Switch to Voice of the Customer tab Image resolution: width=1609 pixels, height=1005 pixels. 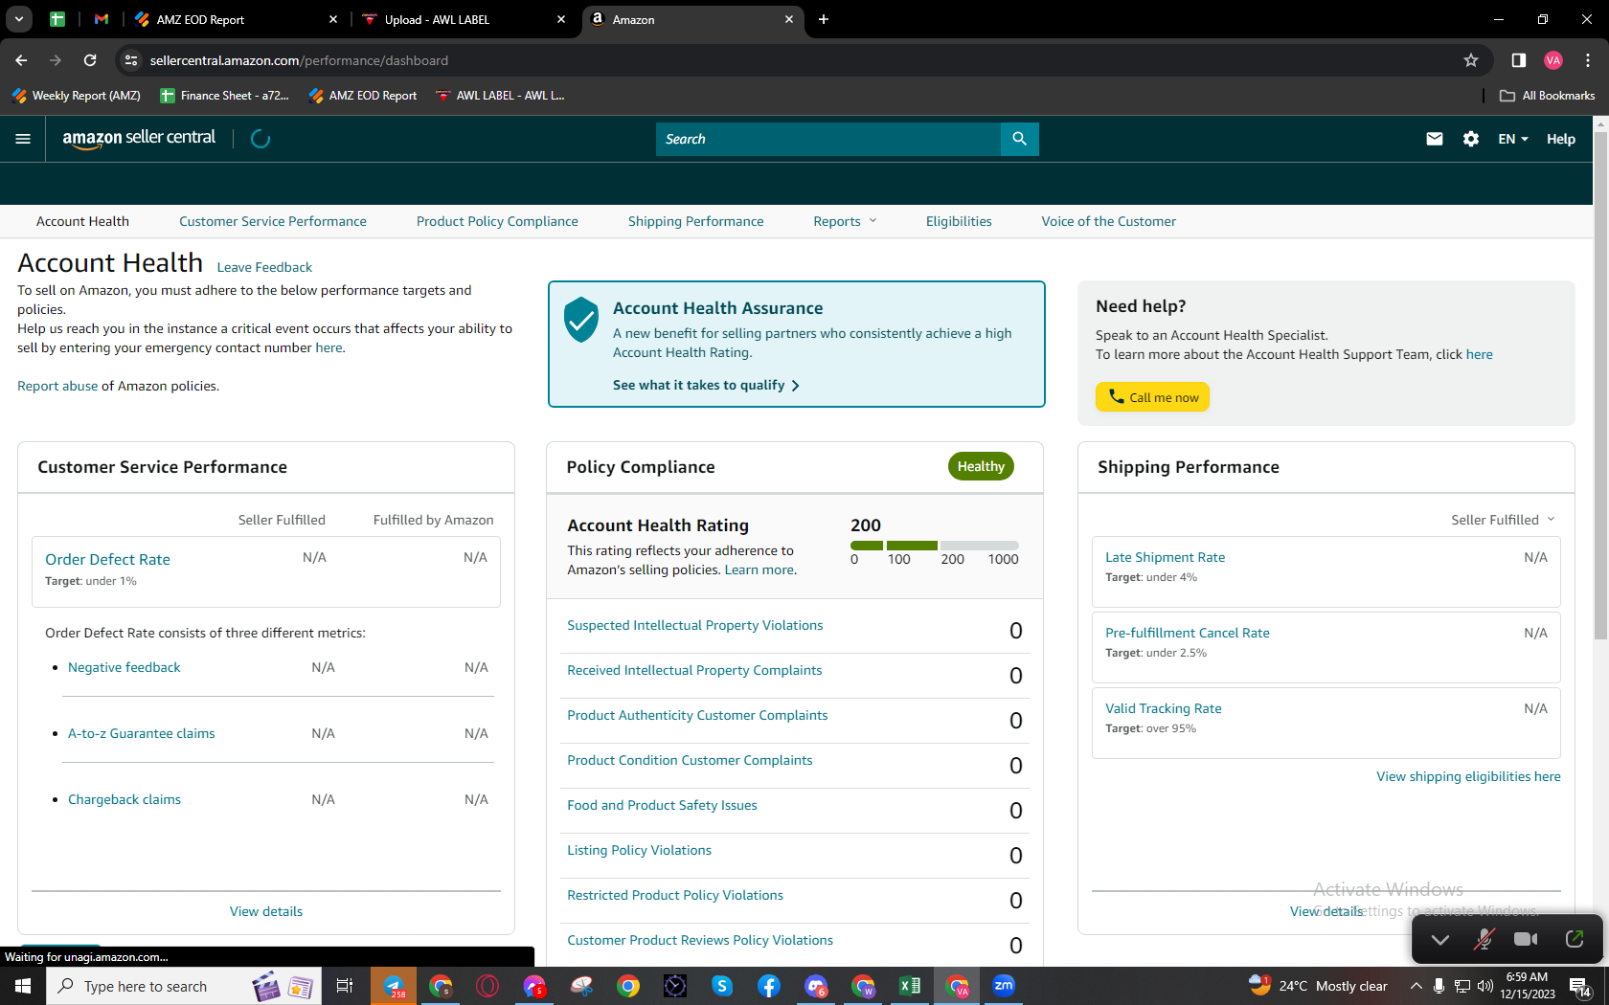[1109, 221]
